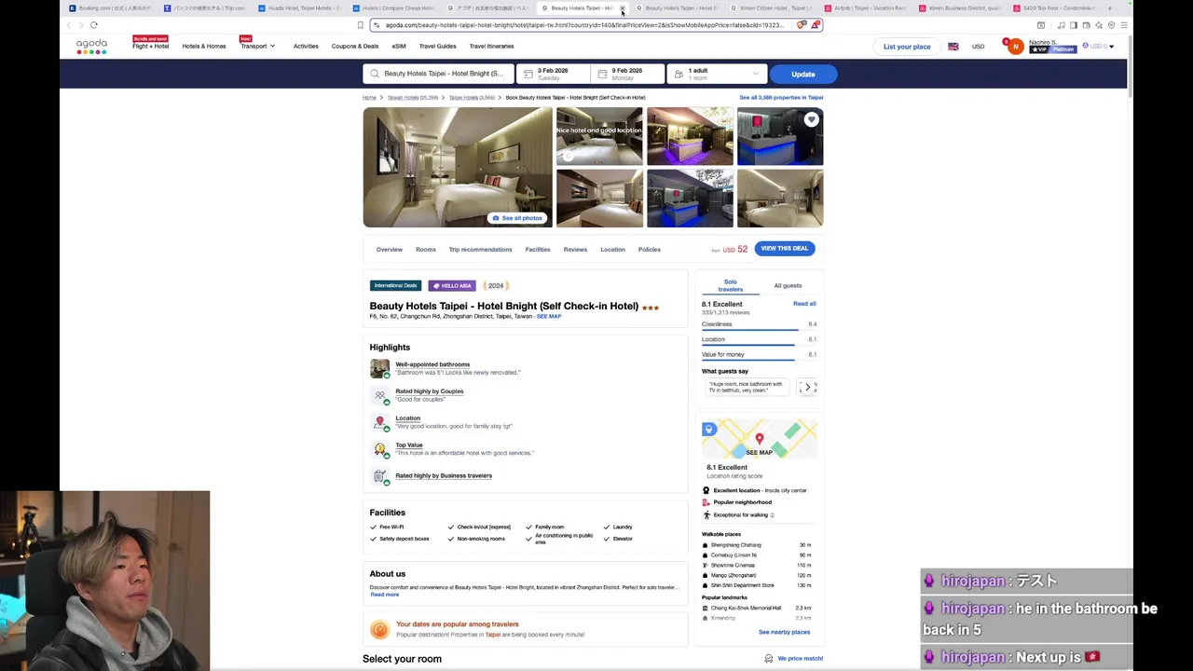This screenshot has width=1193, height=671.
Task: Open the SEE MAP link beside address
Action: tap(549, 317)
